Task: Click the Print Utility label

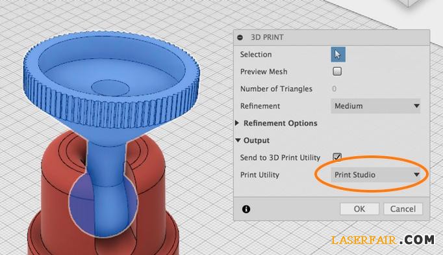Action: pos(260,175)
